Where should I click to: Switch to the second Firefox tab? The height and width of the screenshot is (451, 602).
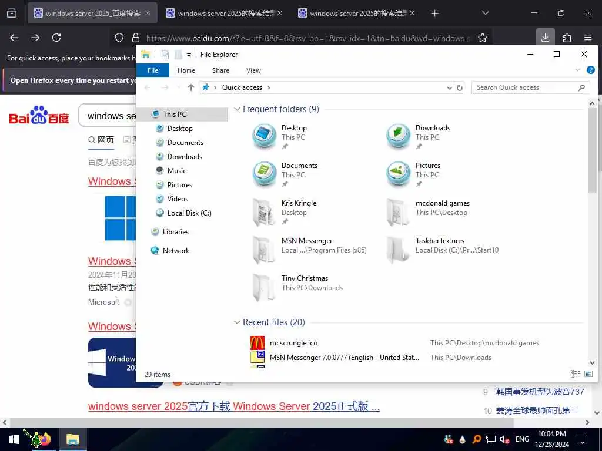[x=224, y=14]
